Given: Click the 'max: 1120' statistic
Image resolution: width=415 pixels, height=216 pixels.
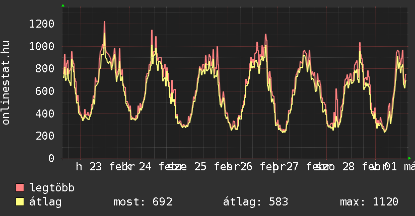Looking at the screenshot, I should click(x=369, y=202).
